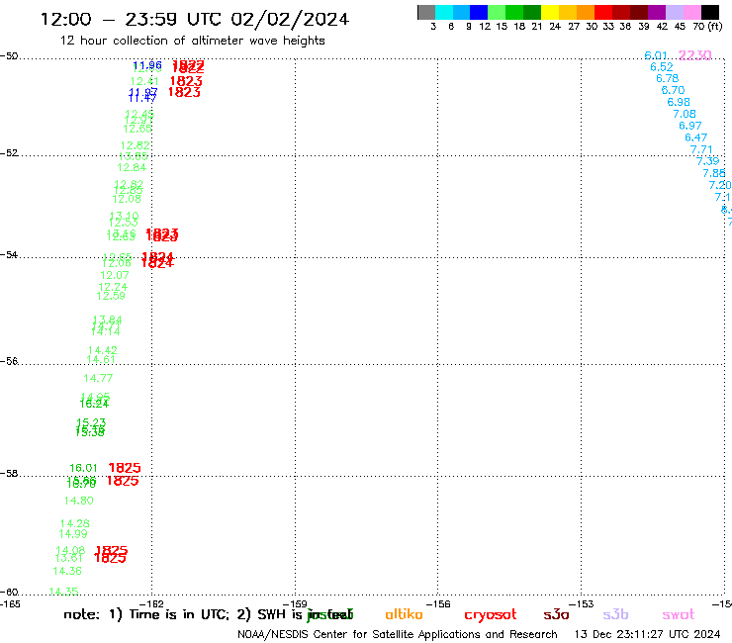Click the longitude axis label '-156'

[438, 603]
